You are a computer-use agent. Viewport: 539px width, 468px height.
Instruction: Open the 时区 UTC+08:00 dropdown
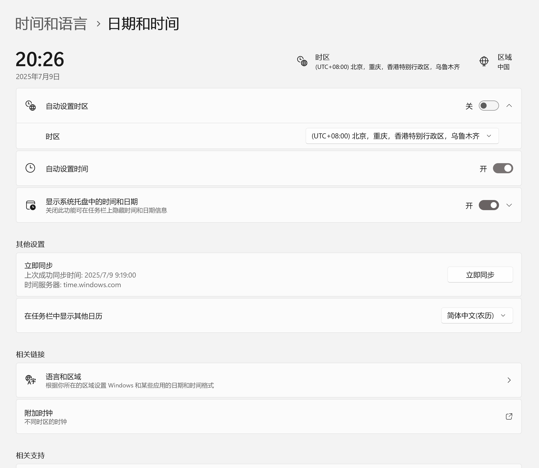point(402,136)
